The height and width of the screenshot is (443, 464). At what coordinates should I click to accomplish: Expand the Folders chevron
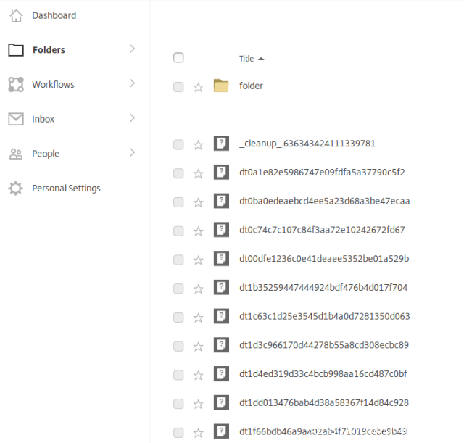click(132, 49)
